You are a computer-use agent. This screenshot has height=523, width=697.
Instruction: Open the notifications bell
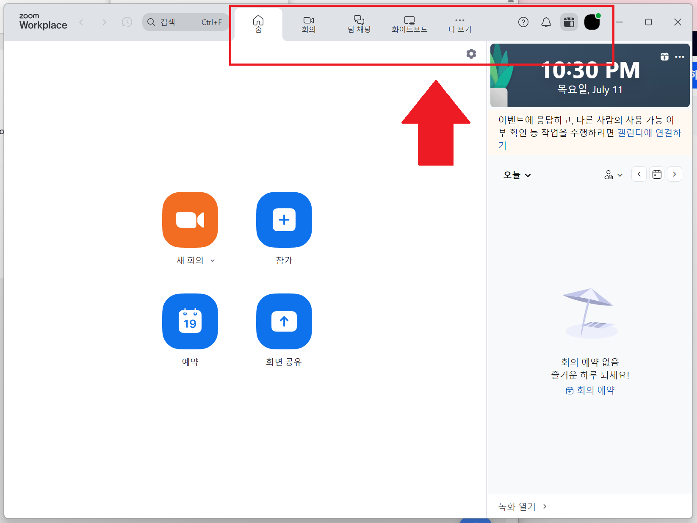(546, 22)
